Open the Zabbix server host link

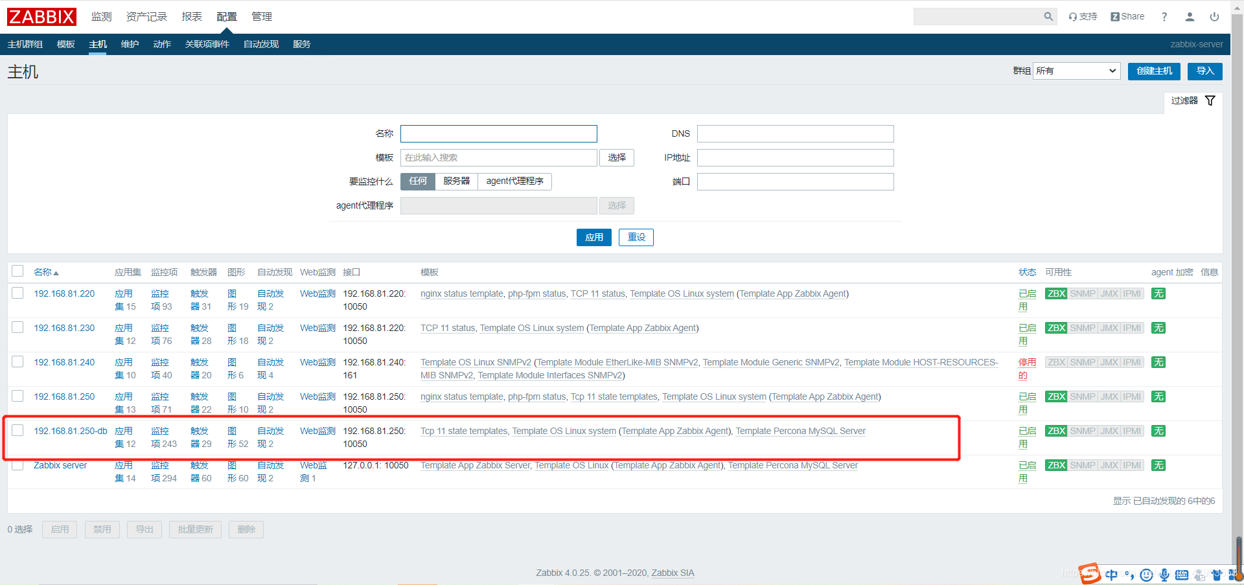pyautogui.click(x=60, y=465)
